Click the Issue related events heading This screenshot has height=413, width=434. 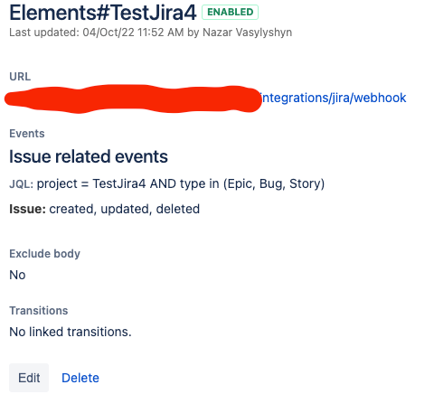[x=89, y=156]
